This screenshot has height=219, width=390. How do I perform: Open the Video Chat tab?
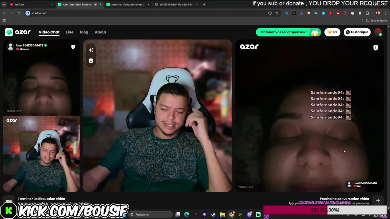pyautogui.click(x=49, y=32)
